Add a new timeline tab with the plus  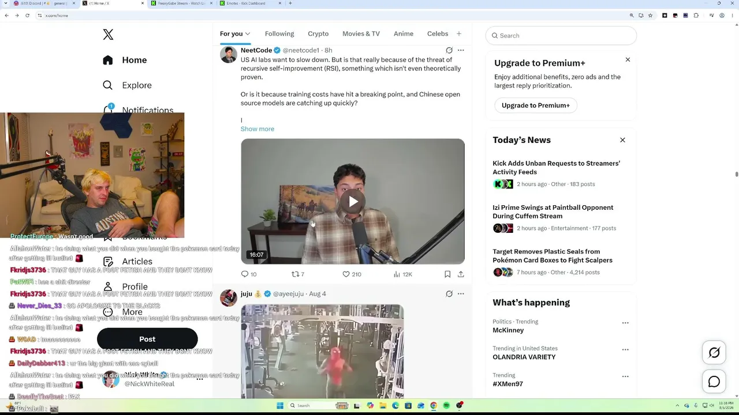point(459,34)
